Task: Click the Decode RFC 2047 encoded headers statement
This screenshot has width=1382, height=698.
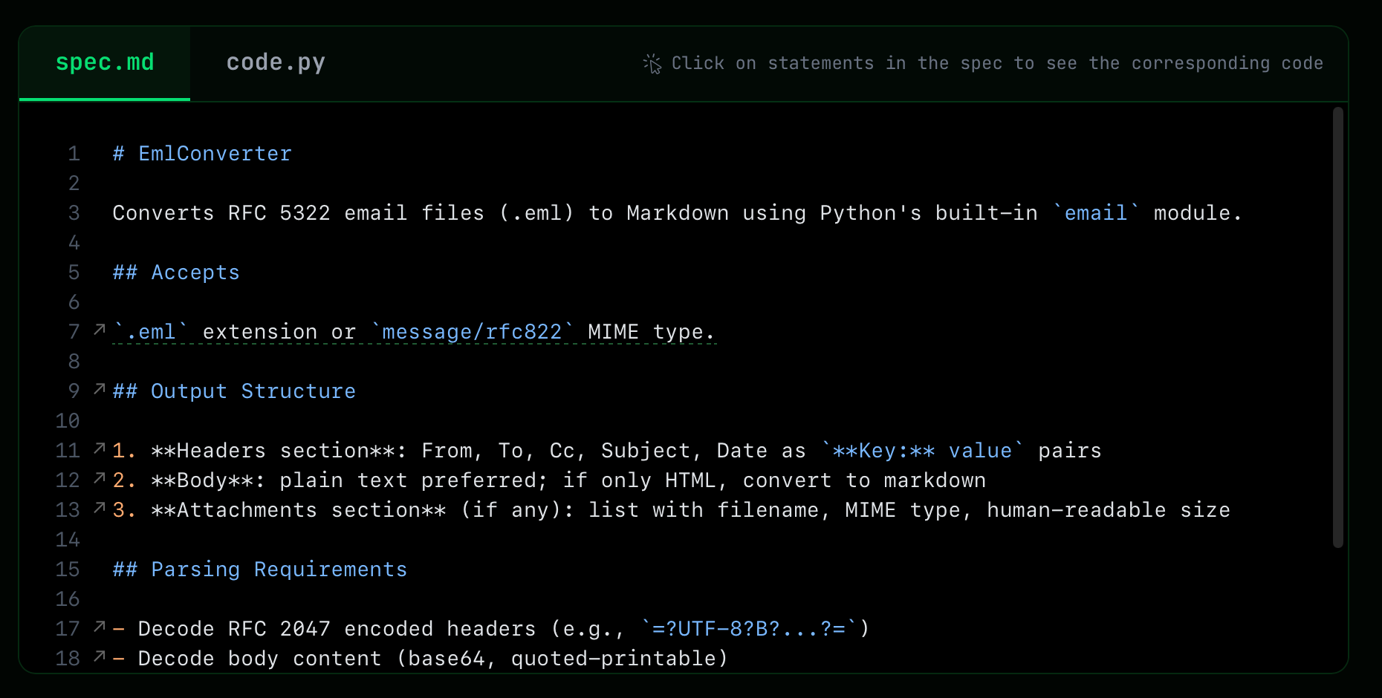Action: 490,629
